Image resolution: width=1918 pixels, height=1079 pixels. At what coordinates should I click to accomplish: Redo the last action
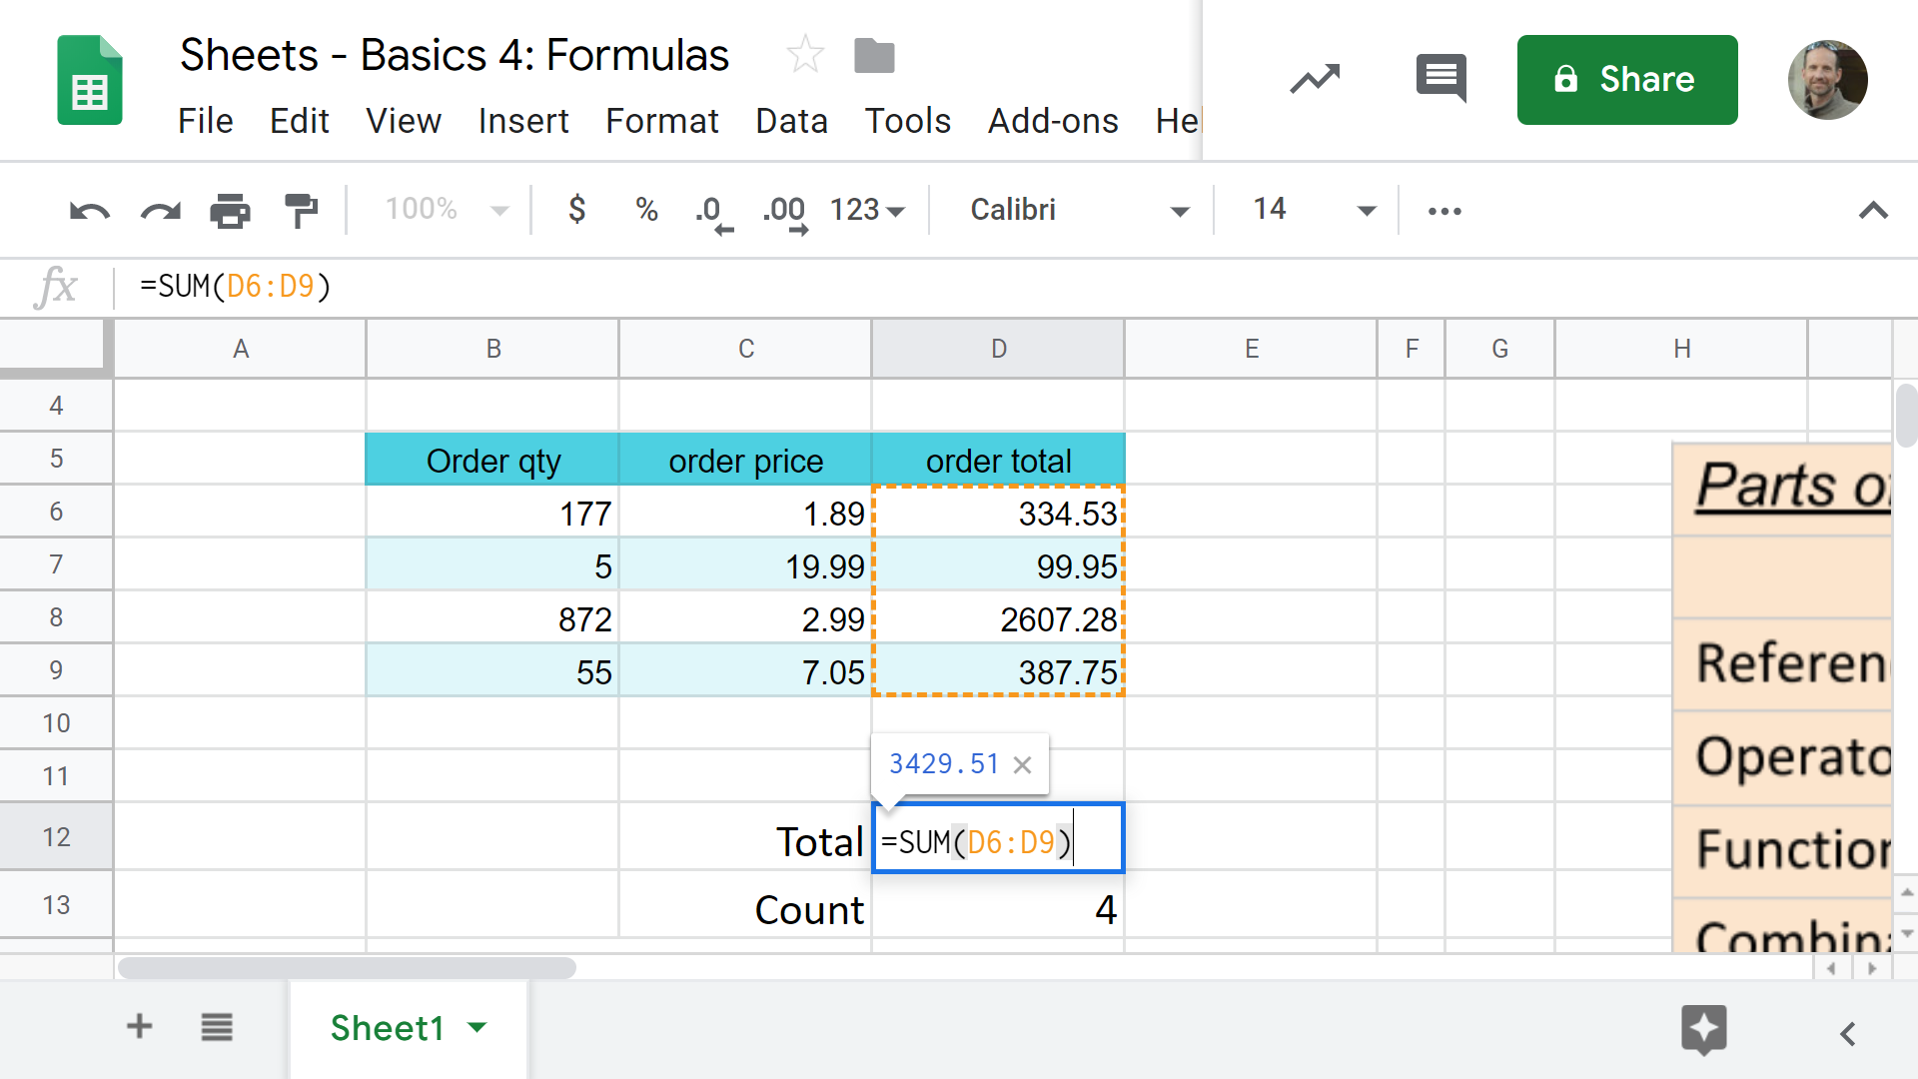click(160, 210)
